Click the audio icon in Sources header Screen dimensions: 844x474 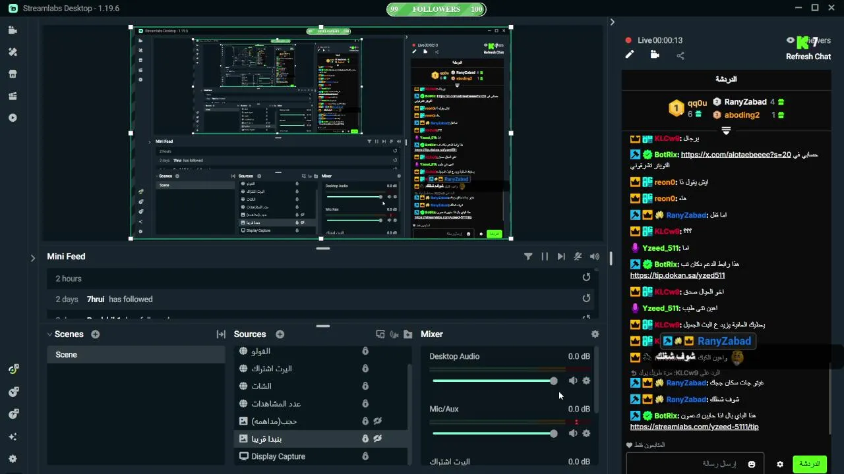click(x=394, y=334)
